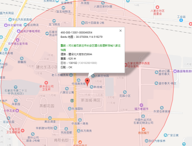The width and height of the screenshot is (192, 146).
Task: Click the 石家庄同济中西医结合医院 hospital icon
Action: pos(125,65)
